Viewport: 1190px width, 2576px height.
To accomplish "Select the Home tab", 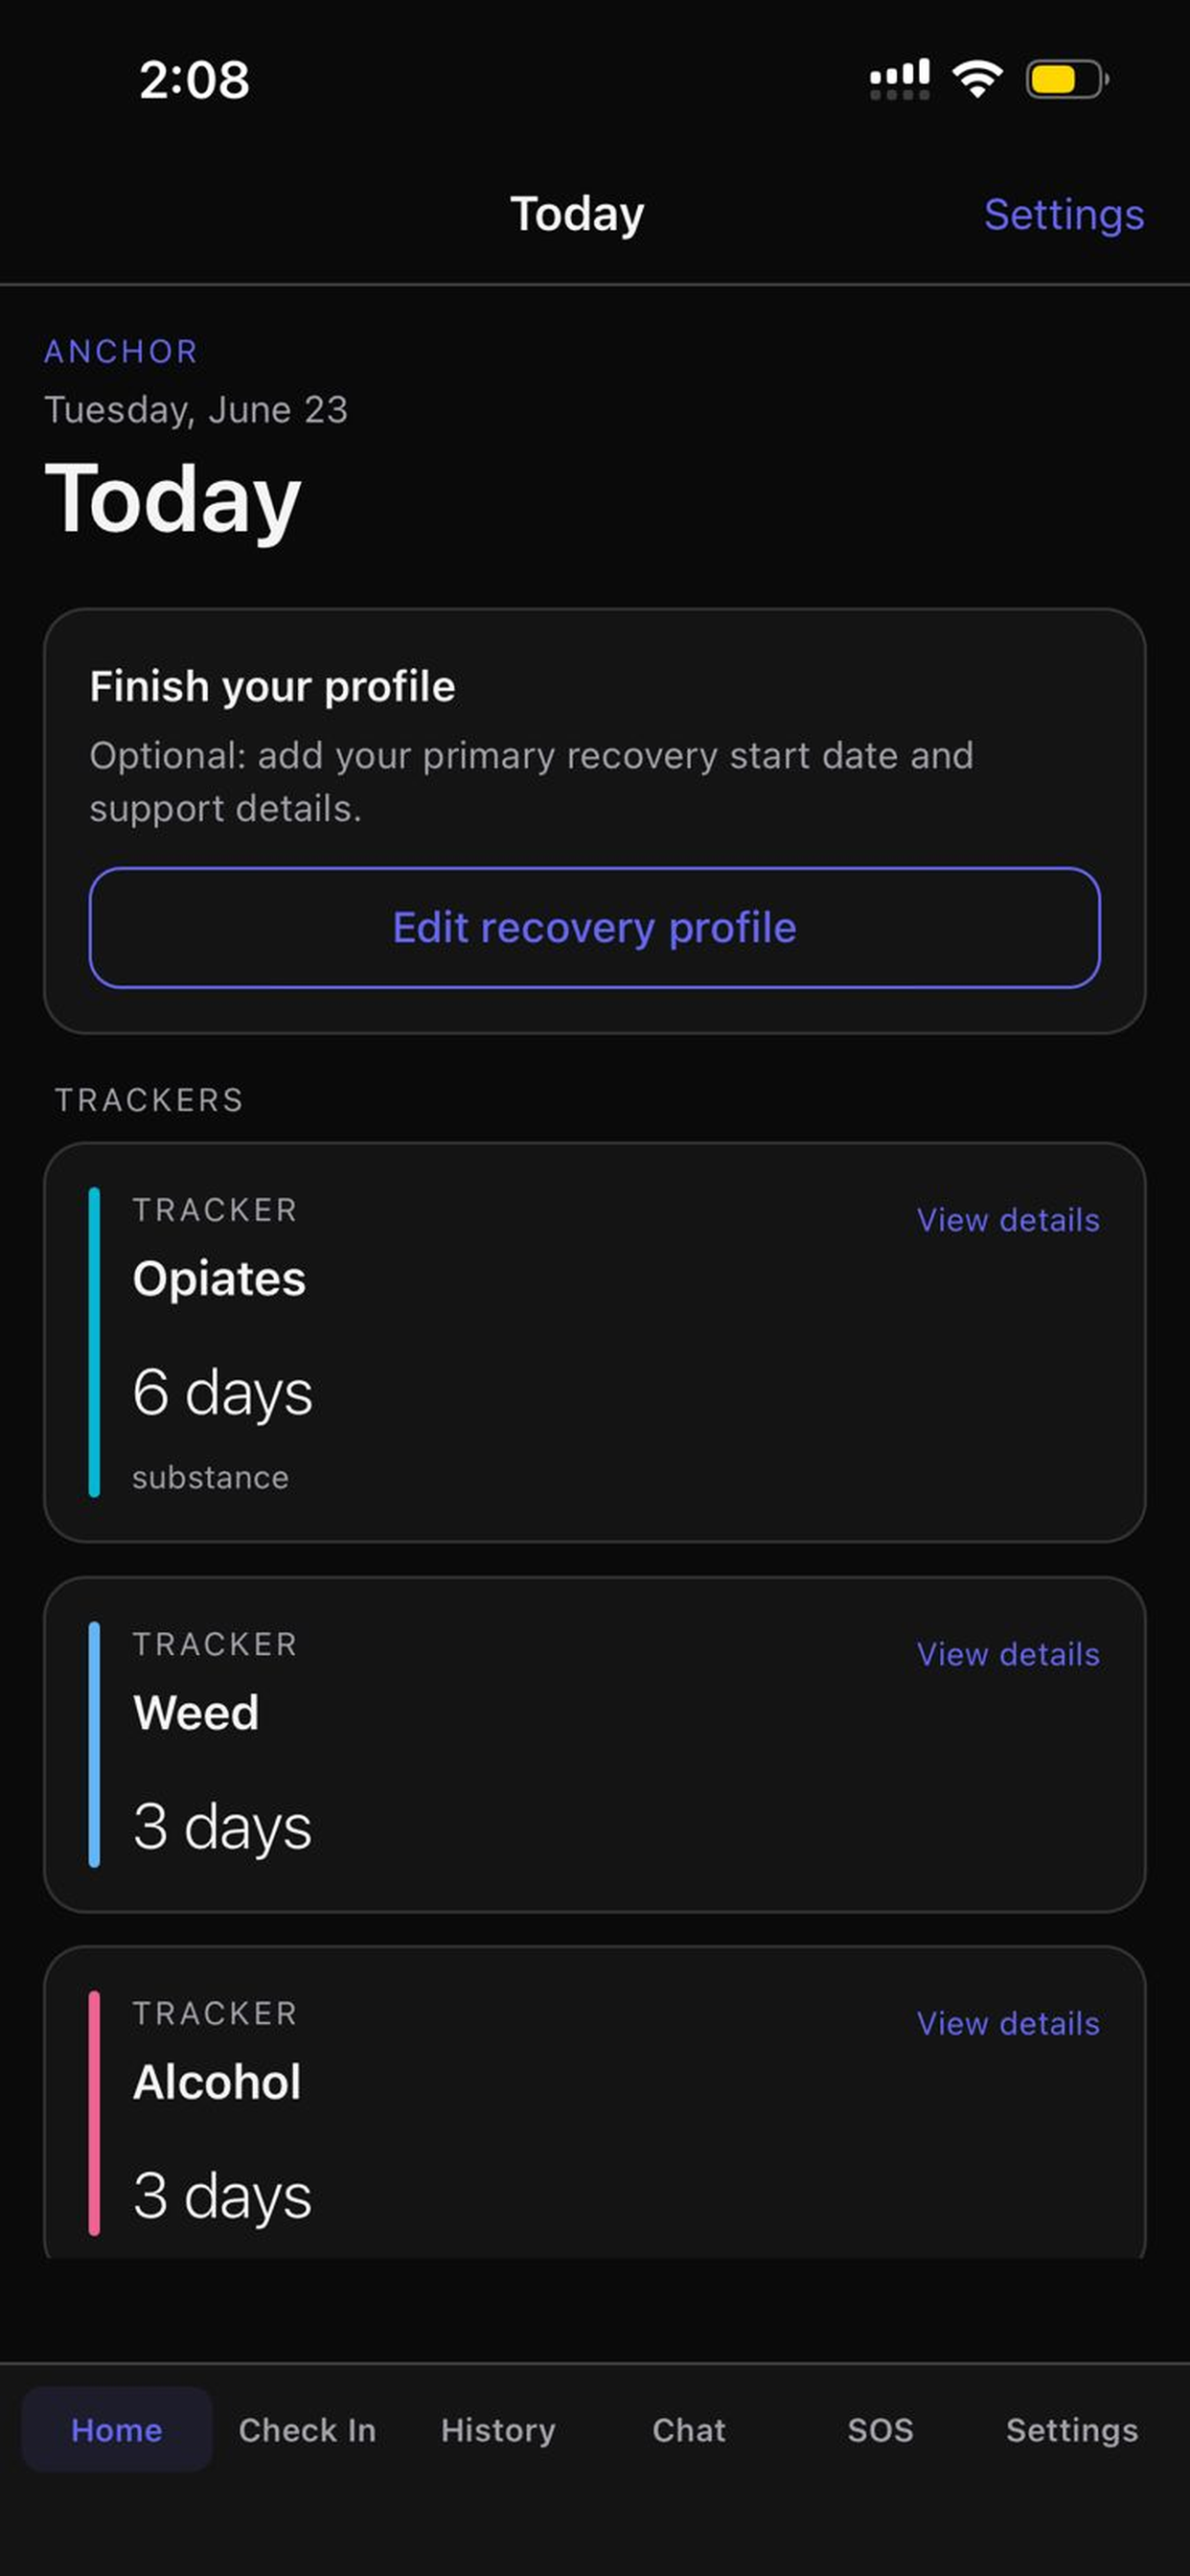I will pyautogui.click(x=117, y=2430).
